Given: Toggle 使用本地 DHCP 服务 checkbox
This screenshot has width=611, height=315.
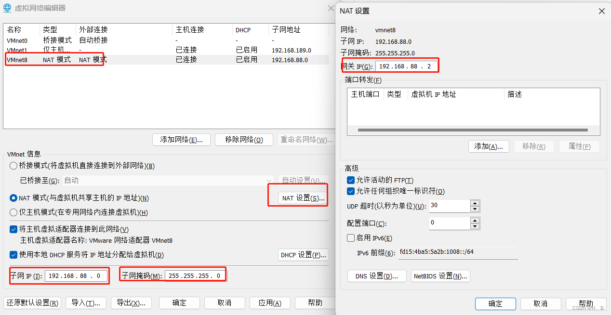Looking at the screenshot, I should coord(13,255).
